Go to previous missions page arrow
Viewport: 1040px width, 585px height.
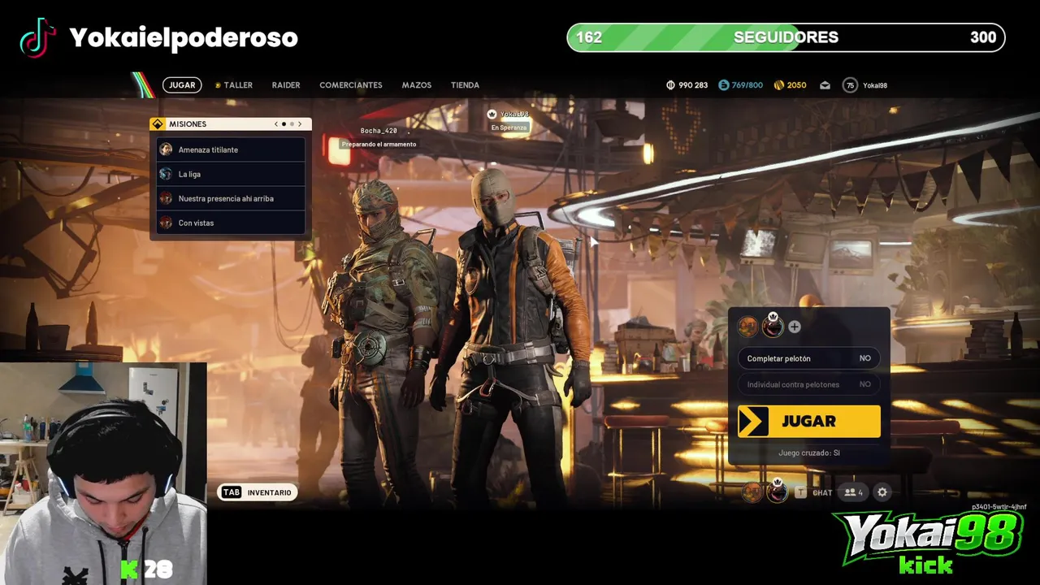pyautogui.click(x=276, y=124)
